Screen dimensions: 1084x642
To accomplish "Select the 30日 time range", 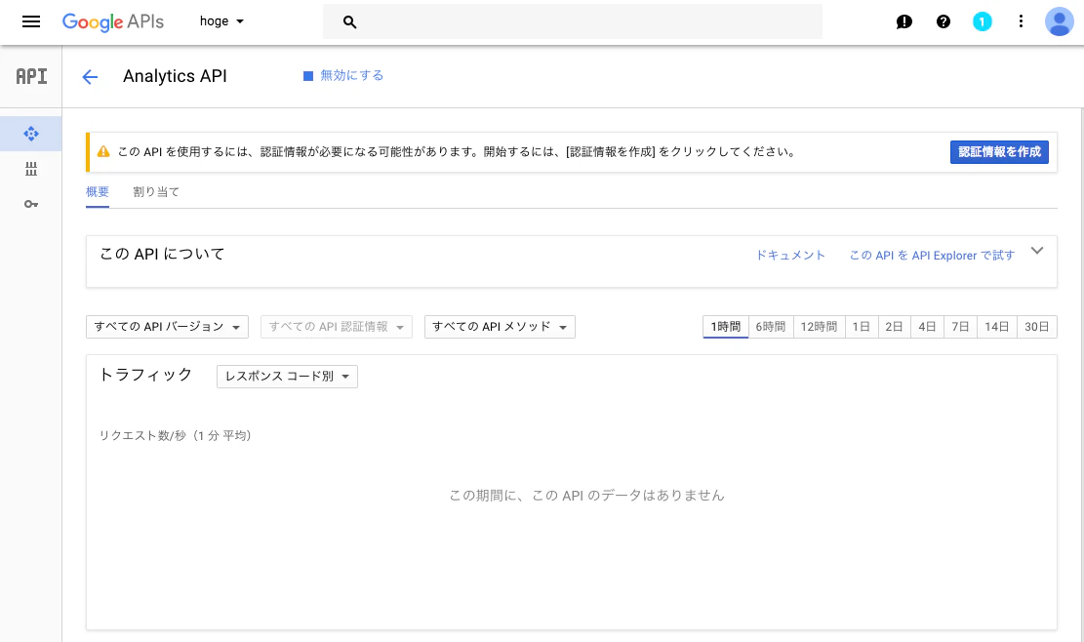I will point(1036,327).
